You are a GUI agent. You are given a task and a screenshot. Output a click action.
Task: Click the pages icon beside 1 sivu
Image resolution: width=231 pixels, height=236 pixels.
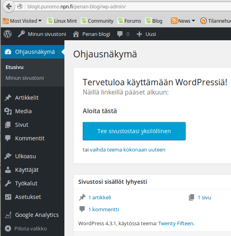click(x=191, y=197)
